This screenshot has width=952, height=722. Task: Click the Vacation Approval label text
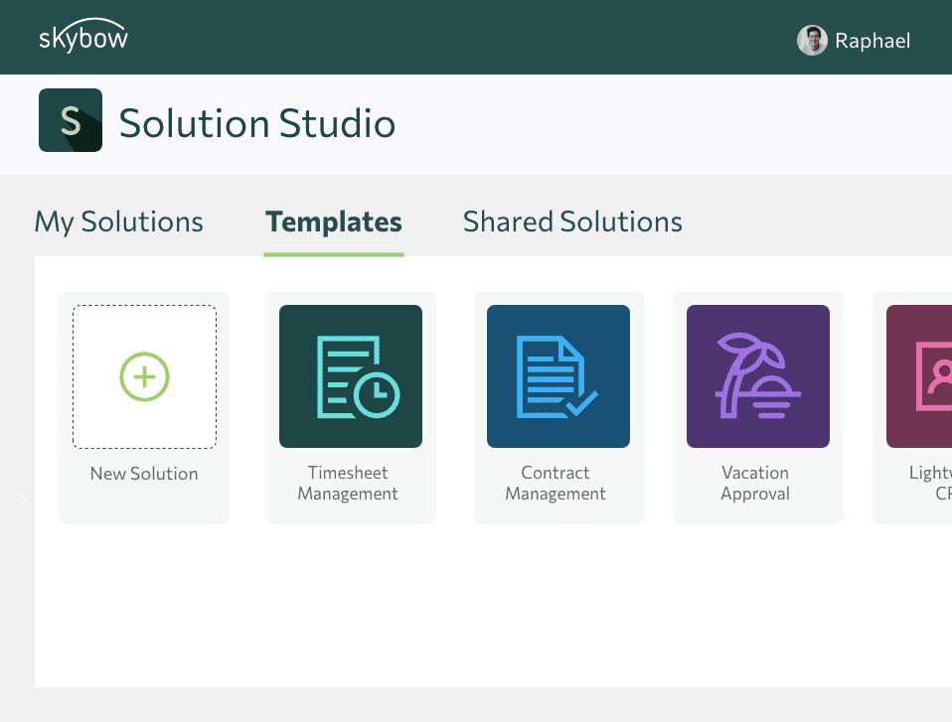(x=755, y=483)
